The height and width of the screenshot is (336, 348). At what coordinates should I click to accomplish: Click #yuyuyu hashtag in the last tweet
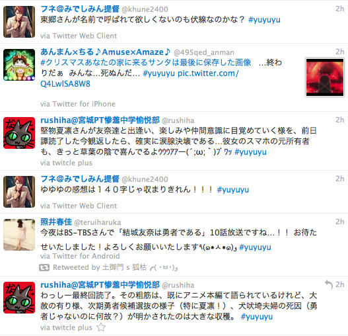(x=257, y=317)
